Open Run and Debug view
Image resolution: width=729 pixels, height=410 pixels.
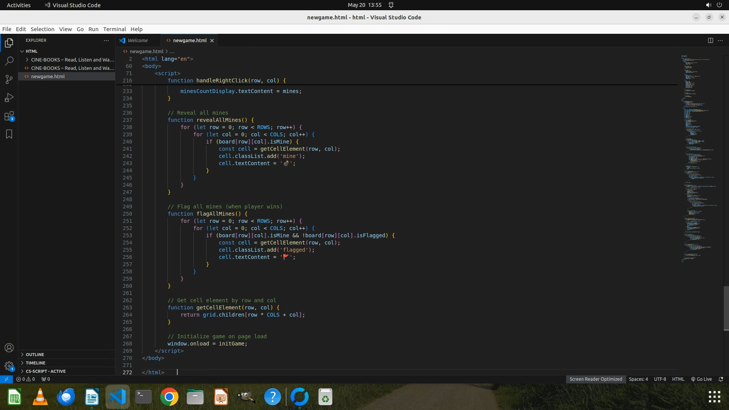click(x=9, y=98)
